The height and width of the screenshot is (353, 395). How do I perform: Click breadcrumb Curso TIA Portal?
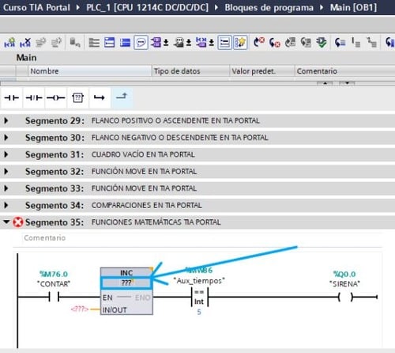(36, 7)
